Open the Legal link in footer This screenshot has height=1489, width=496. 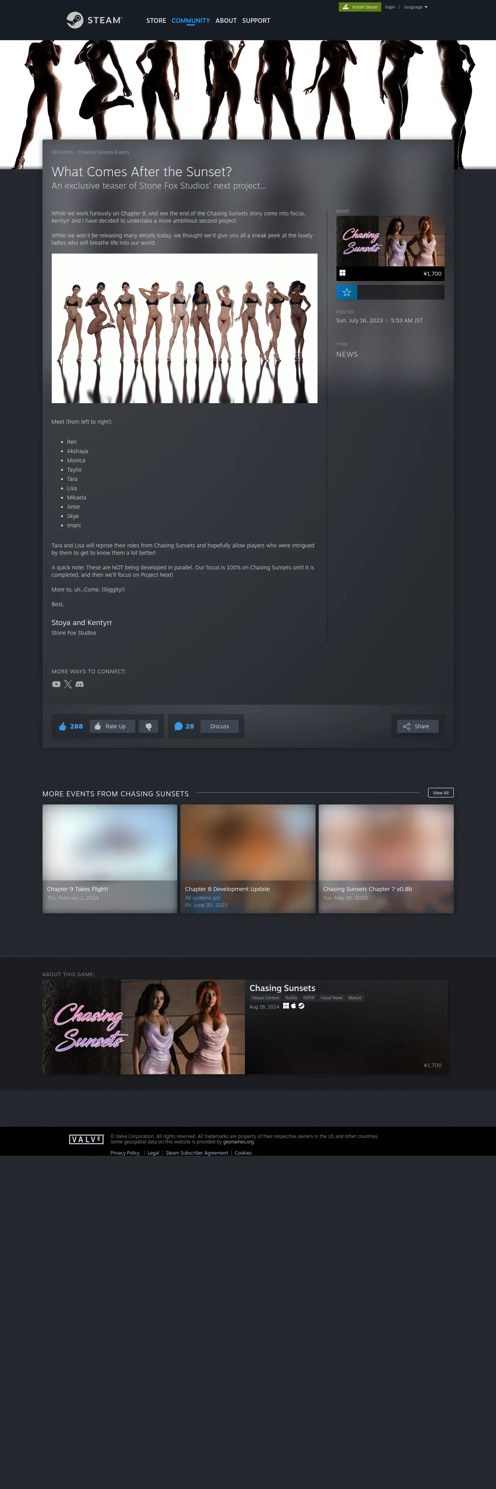pos(153,1153)
